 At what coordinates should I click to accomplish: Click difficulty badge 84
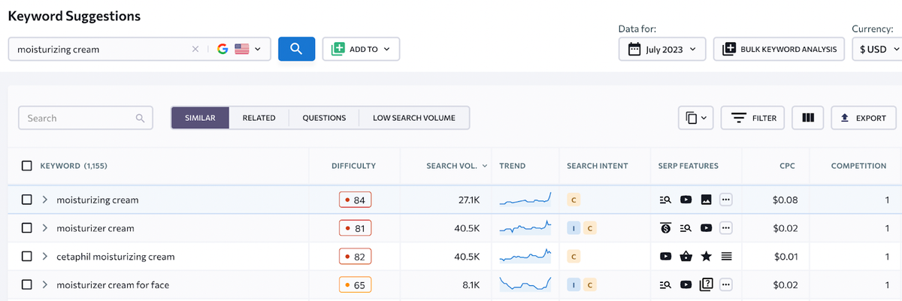[x=355, y=200]
